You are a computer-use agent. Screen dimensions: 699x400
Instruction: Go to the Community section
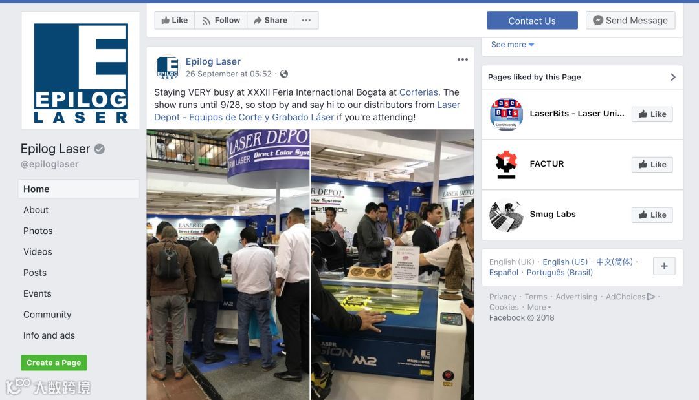pyautogui.click(x=47, y=315)
